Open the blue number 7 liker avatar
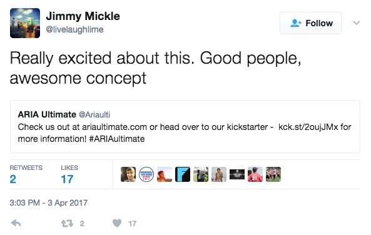371x235 pixels. (183, 174)
